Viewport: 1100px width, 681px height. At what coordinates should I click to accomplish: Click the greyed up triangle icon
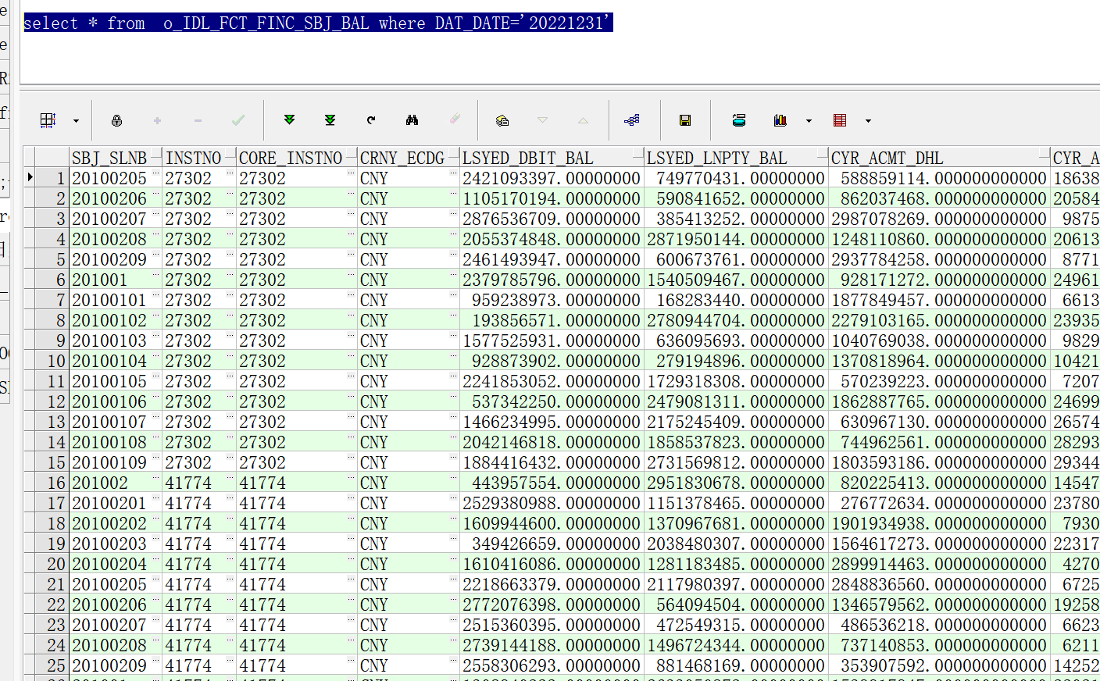click(583, 120)
